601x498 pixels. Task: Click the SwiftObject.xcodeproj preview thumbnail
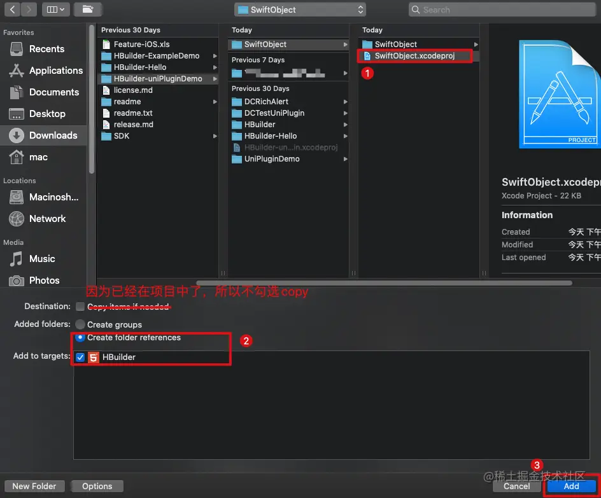[x=560, y=93]
